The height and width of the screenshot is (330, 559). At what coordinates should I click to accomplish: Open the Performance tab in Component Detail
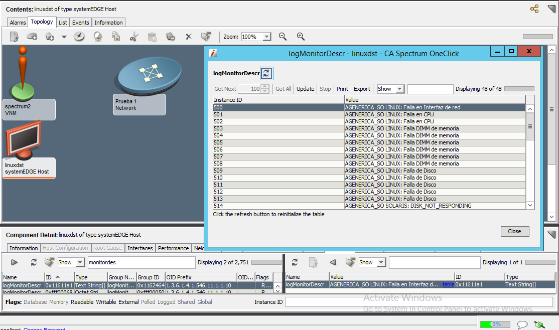173,248
